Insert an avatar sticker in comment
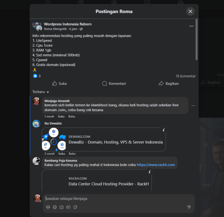The image size is (224, 217). point(48,207)
